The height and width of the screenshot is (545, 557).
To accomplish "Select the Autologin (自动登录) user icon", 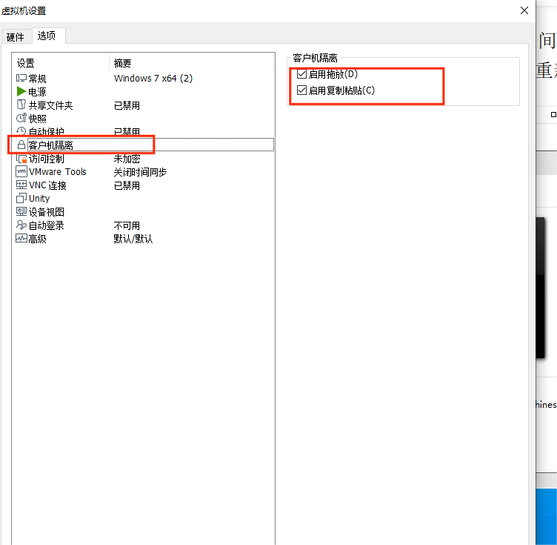I will pos(21,225).
